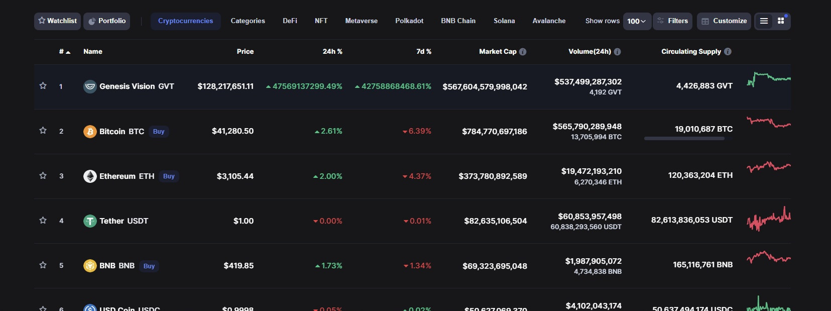This screenshot has width=831, height=311.
Task: Click the Circulating Supply info icon
Action: pos(728,52)
